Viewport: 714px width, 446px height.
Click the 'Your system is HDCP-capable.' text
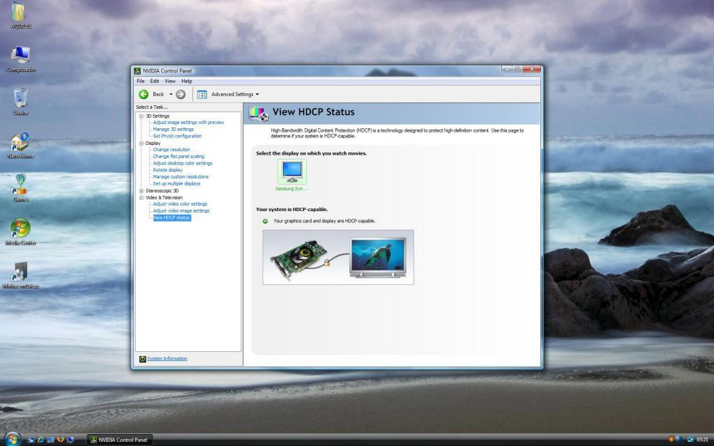[x=292, y=210]
